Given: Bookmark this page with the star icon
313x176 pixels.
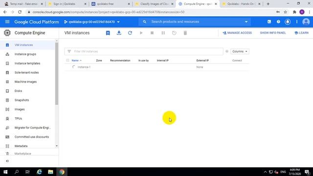Looking at the screenshot, I should 286,12.
